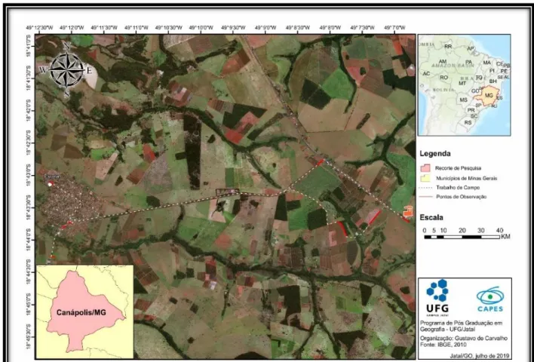Click the MT label in the Brazil inset
This screenshot has height=362, width=534.
tap(462, 84)
